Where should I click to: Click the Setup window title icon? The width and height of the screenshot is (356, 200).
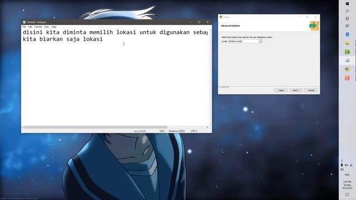pos(221,17)
